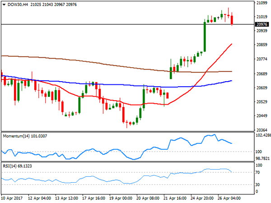271x203 pixels.
Task: Click the 24 Apr 20:00 time label
Action: 202,198
